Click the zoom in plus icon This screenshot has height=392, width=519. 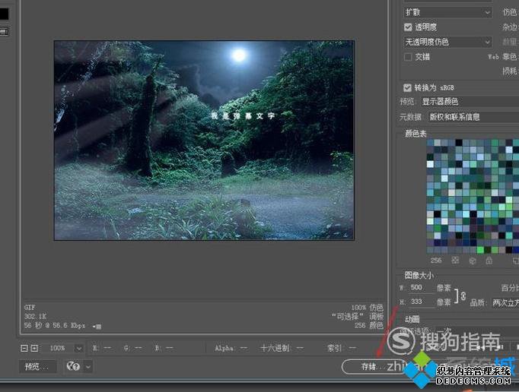tap(34, 348)
